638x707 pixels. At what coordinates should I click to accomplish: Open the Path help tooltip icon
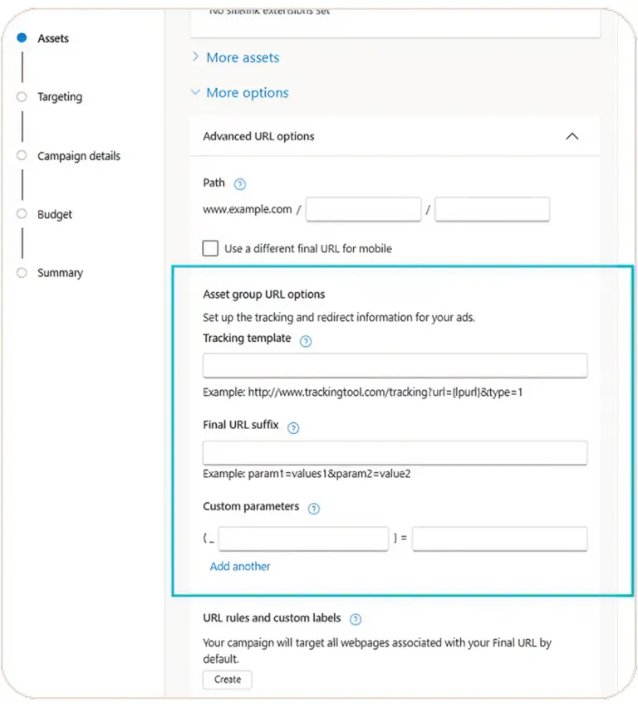tap(240, 184)
